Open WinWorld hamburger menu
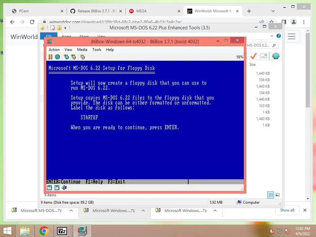 291,36
